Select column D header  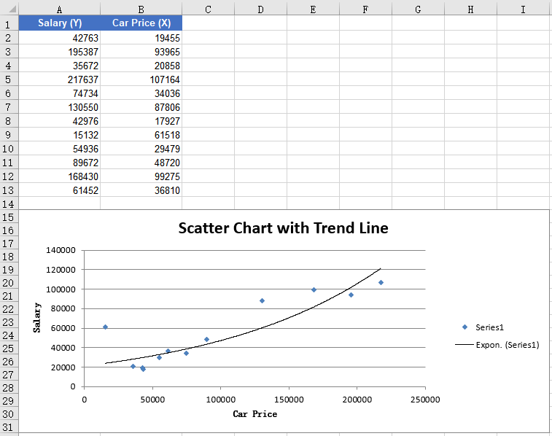tap(260, 9)
